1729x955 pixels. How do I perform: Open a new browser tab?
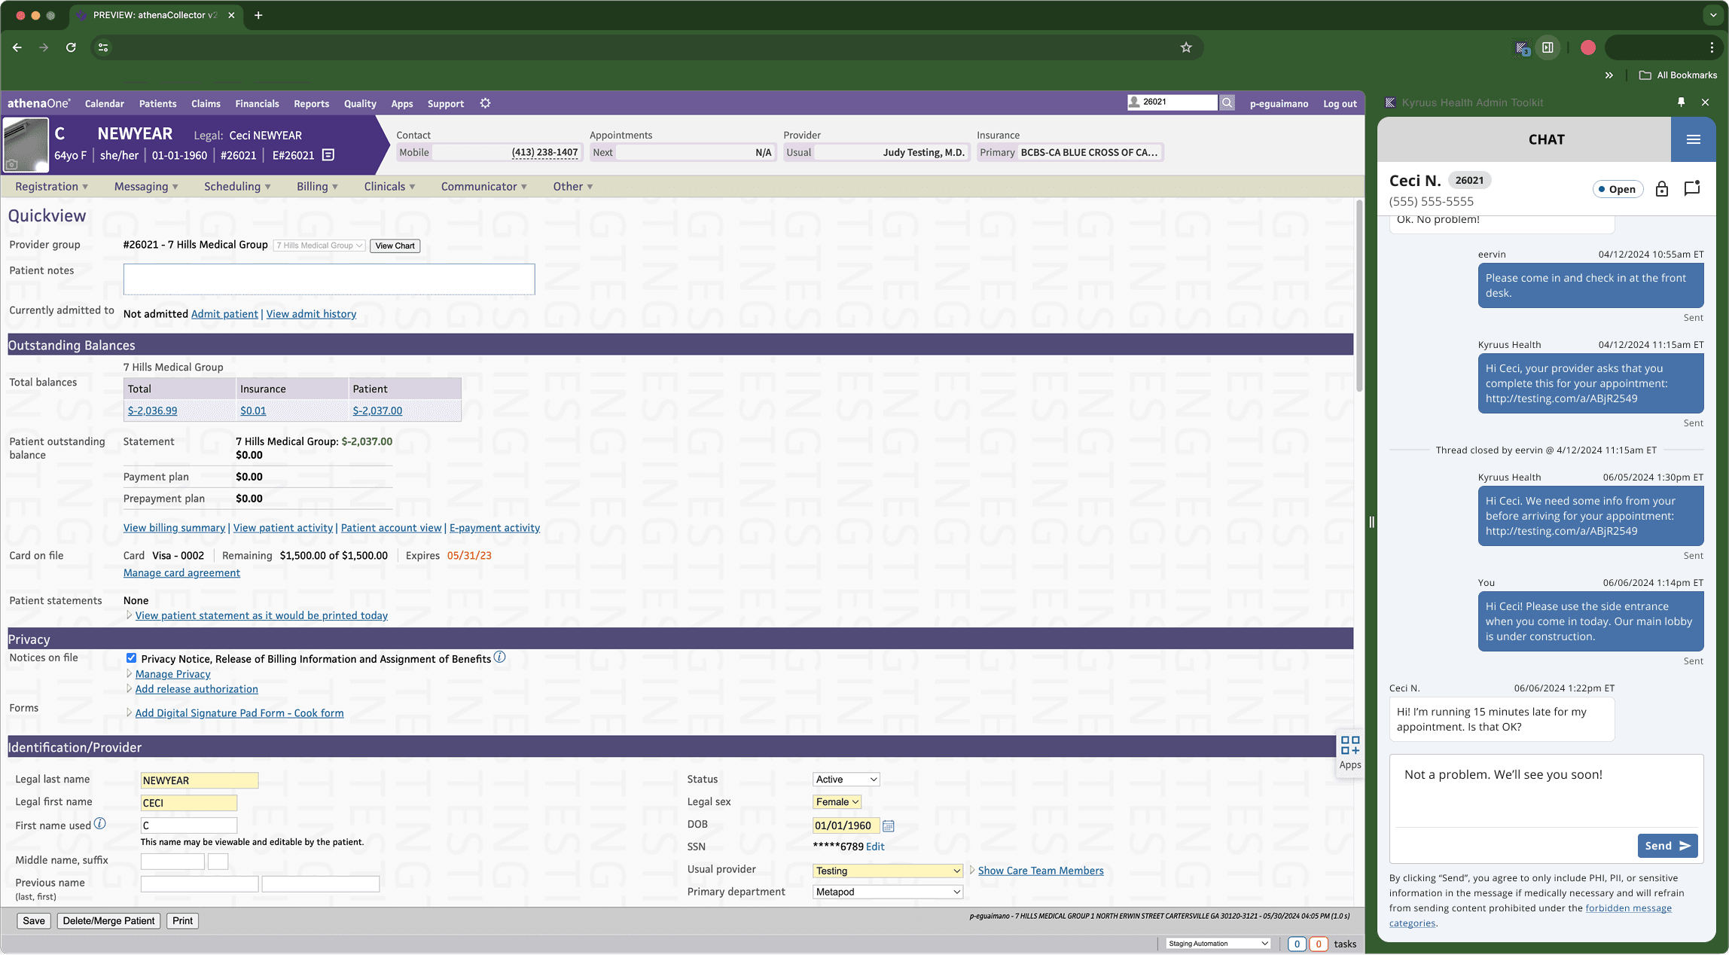[x=258, y=15]
